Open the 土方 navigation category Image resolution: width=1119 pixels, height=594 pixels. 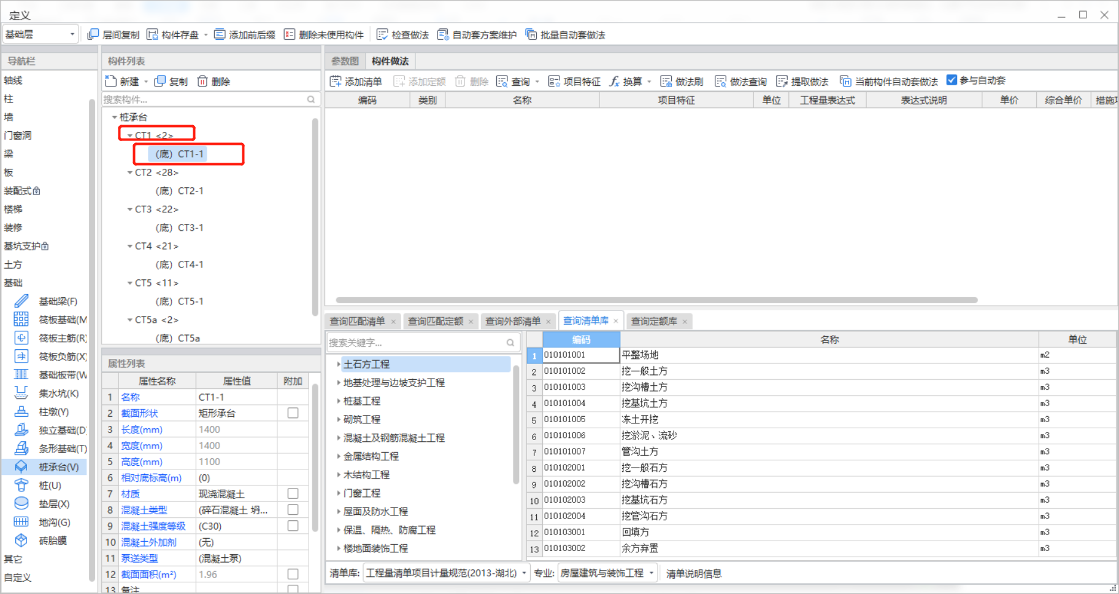click(x=13, y=264)
